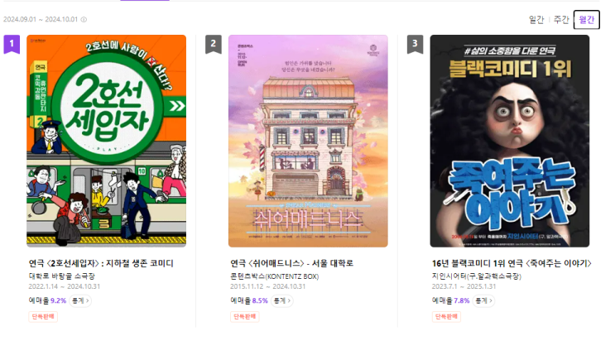Open the 쉬어매드니스 poster image

[308, 141]
